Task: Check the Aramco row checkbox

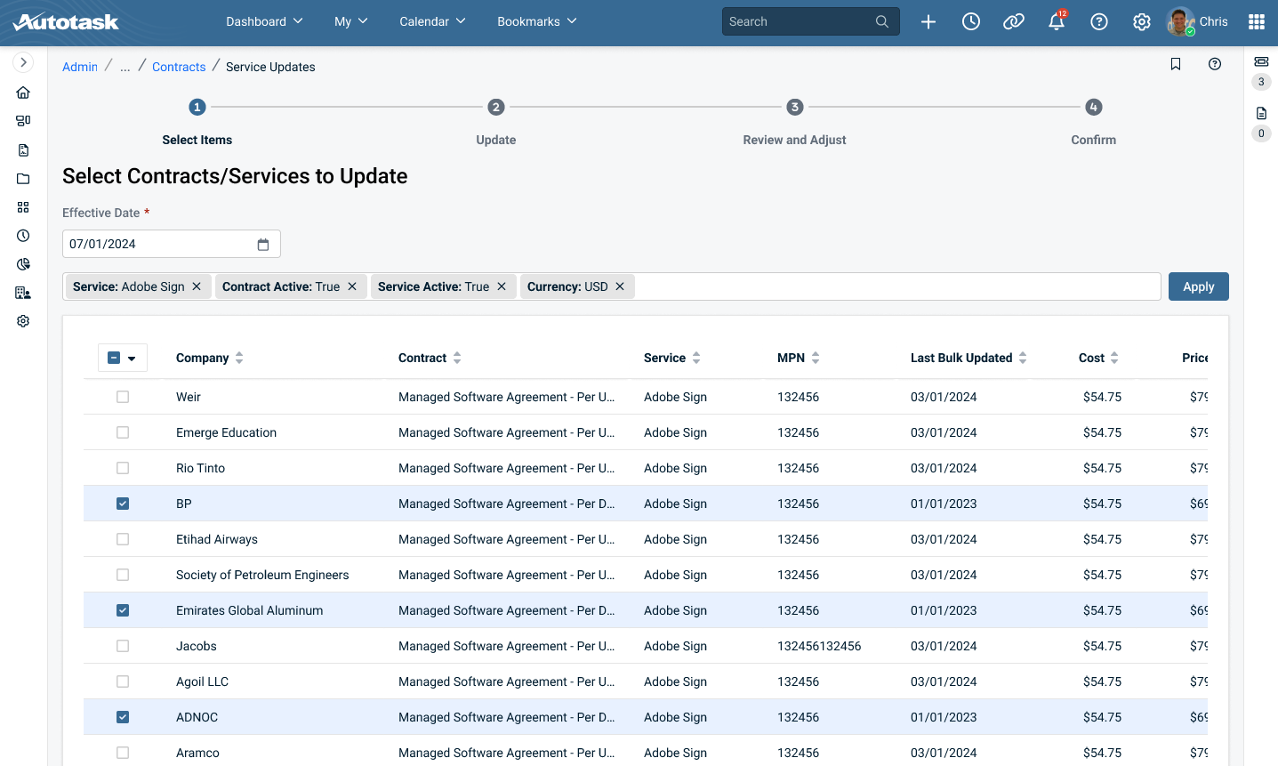Action: pyautogui.click(x=123, y=753)
